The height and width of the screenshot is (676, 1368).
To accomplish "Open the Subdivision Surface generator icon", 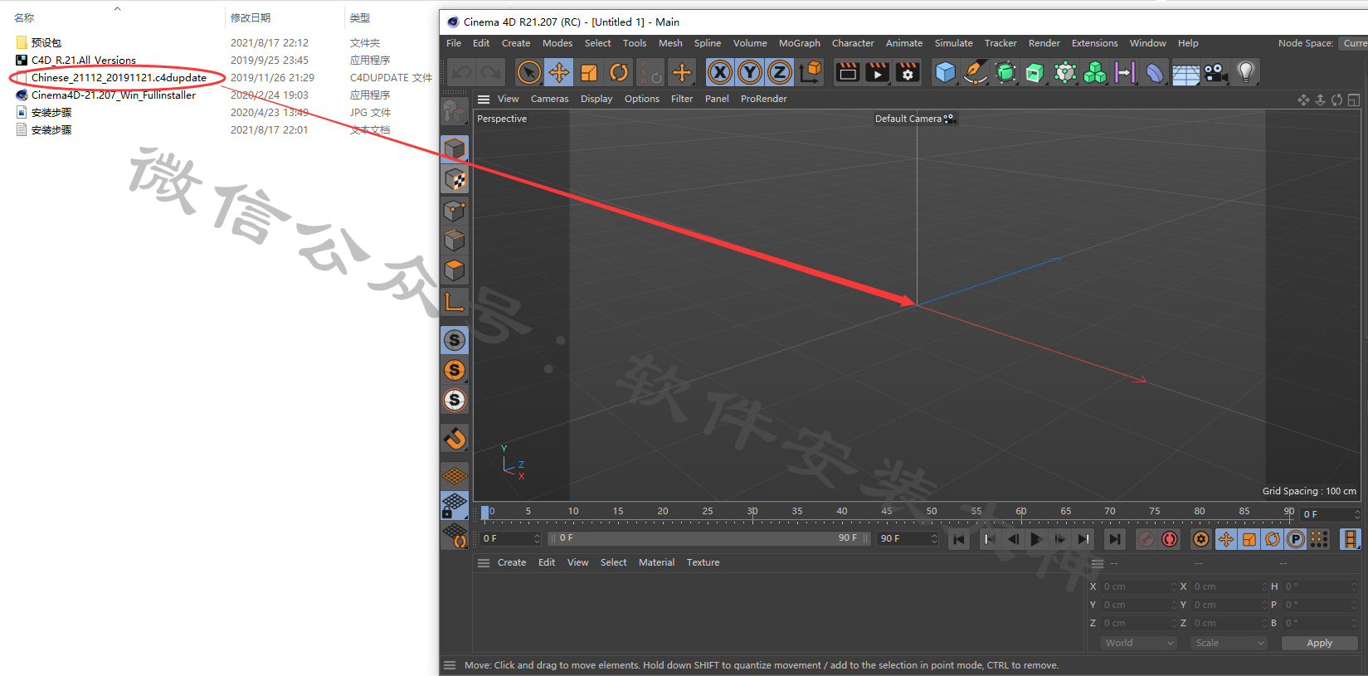I will [1005, 73].
